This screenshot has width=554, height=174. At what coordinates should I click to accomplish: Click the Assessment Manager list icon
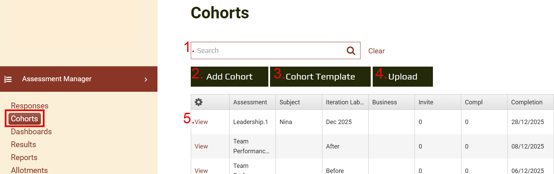8,79
